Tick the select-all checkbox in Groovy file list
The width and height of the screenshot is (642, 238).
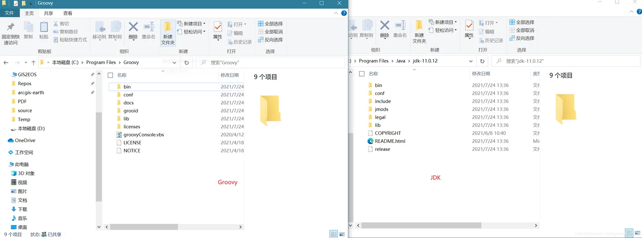[x=110, y=75]
